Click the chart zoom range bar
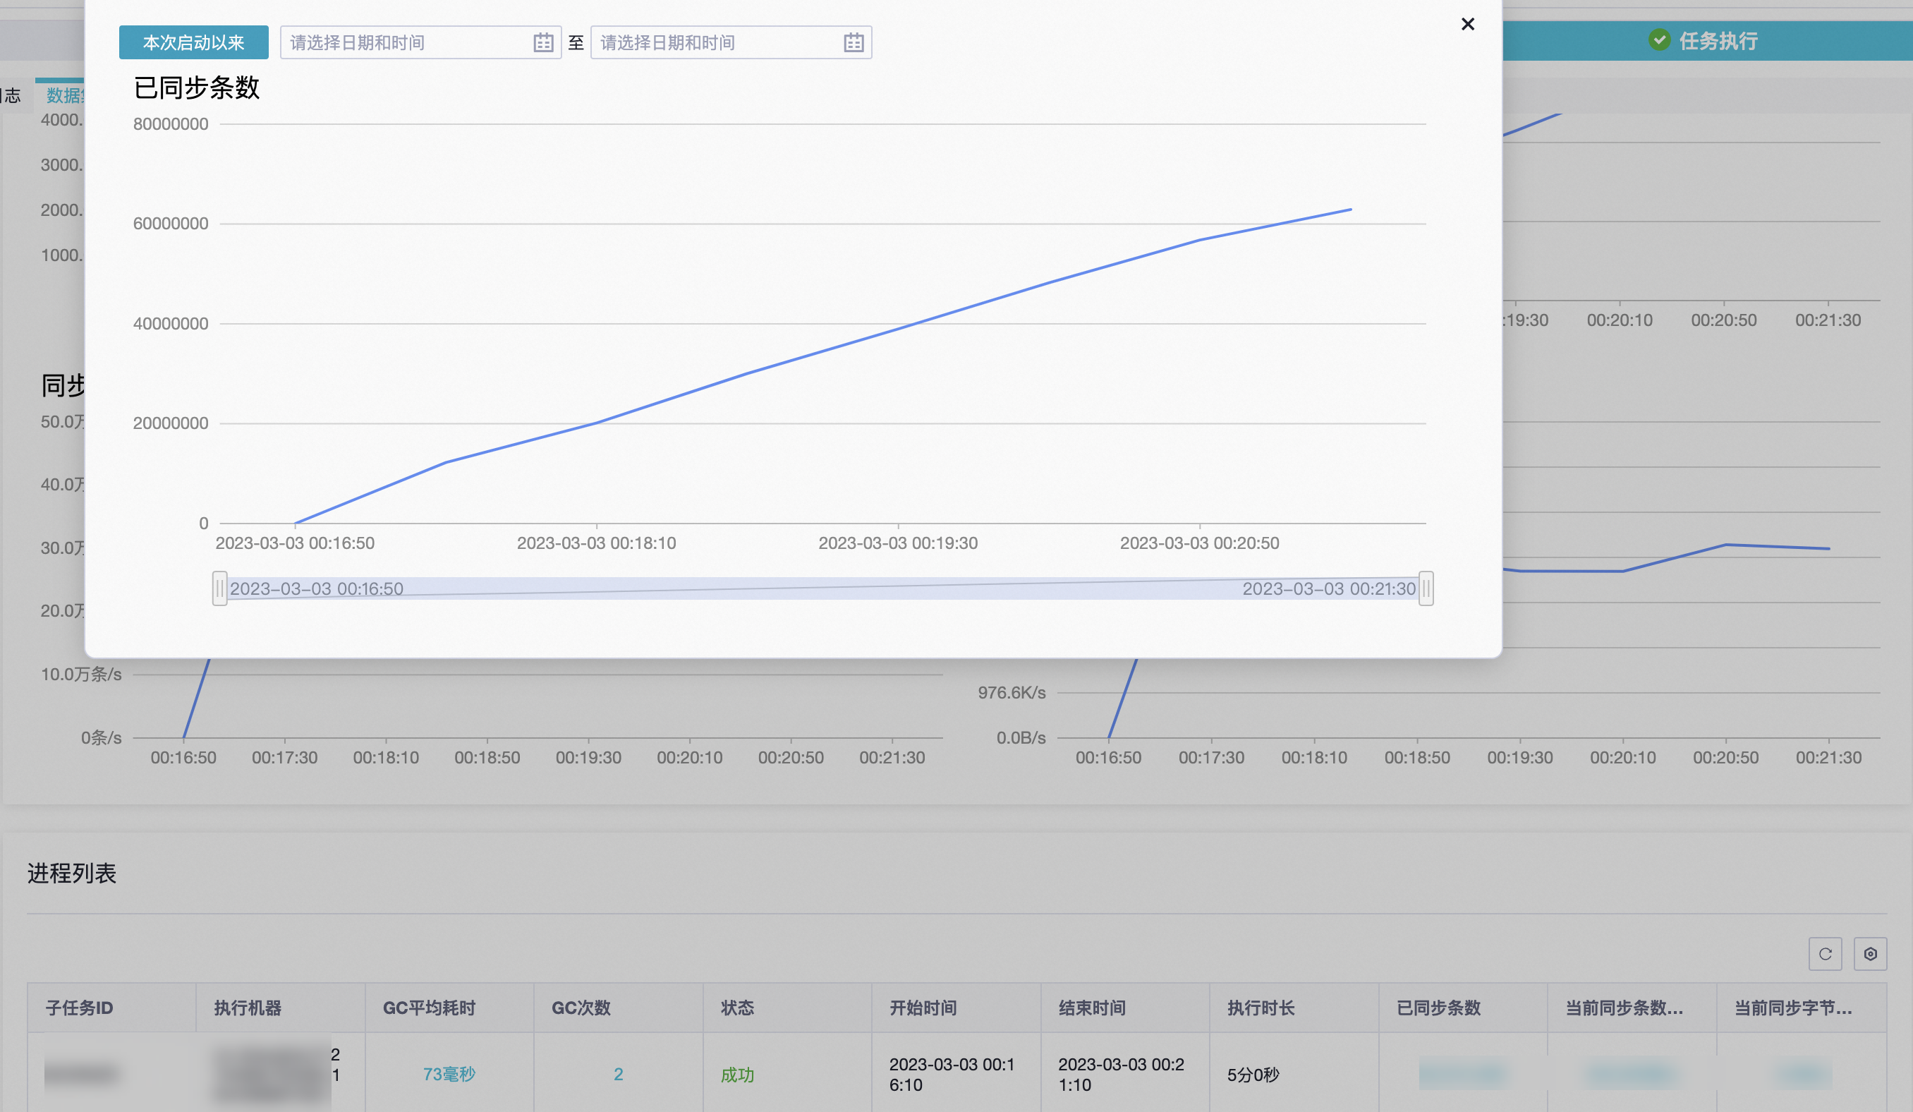 823,588
